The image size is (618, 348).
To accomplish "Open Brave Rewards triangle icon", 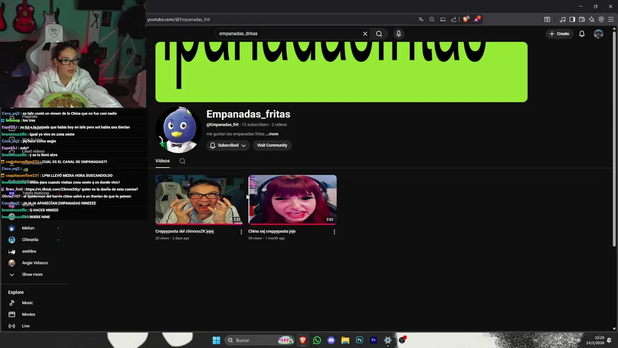I will click(477, 19).
